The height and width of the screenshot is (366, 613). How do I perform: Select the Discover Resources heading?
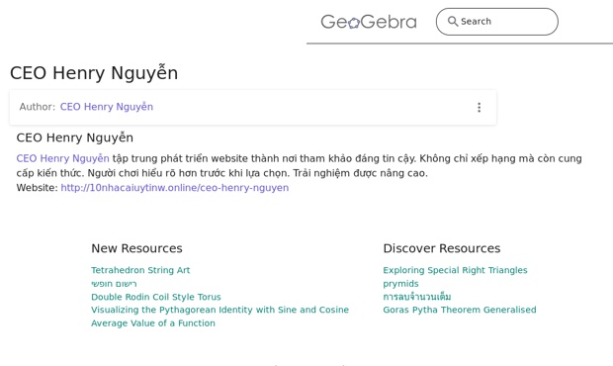[x=442, y=248]
